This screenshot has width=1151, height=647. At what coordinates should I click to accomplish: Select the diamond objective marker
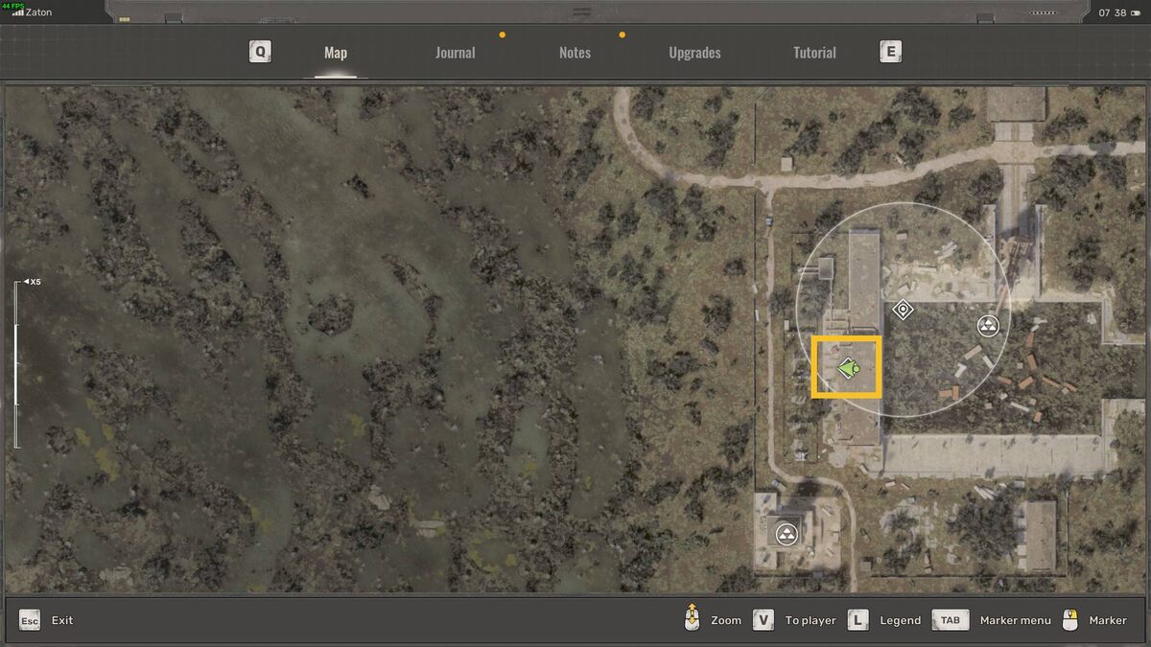(x=902, y=310)
